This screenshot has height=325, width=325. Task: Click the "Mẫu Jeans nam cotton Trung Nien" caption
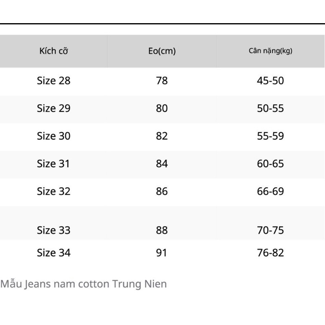[84, 284]
